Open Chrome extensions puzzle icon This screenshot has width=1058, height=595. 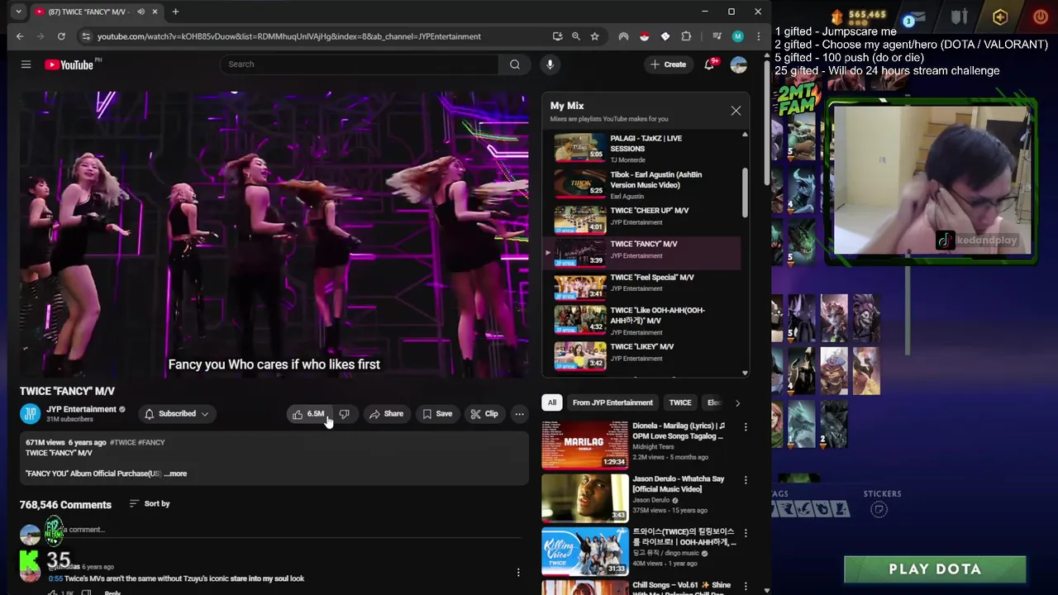[686, 36]
